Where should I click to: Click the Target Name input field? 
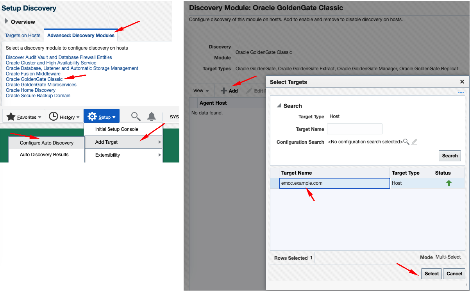[x=354, y=129]
